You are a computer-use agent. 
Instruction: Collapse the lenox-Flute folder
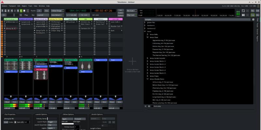pyautogui.click(x=147, y=37)
